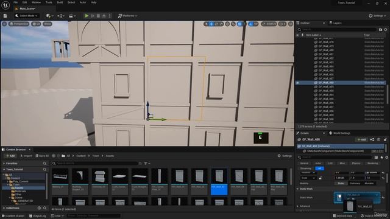Start Play in Editor with the green play button
Screen dimensions: 390x219
point(87,16)
